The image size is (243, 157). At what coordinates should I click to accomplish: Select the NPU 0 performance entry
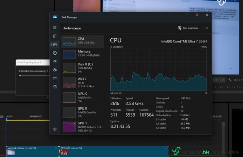[82, 97]
